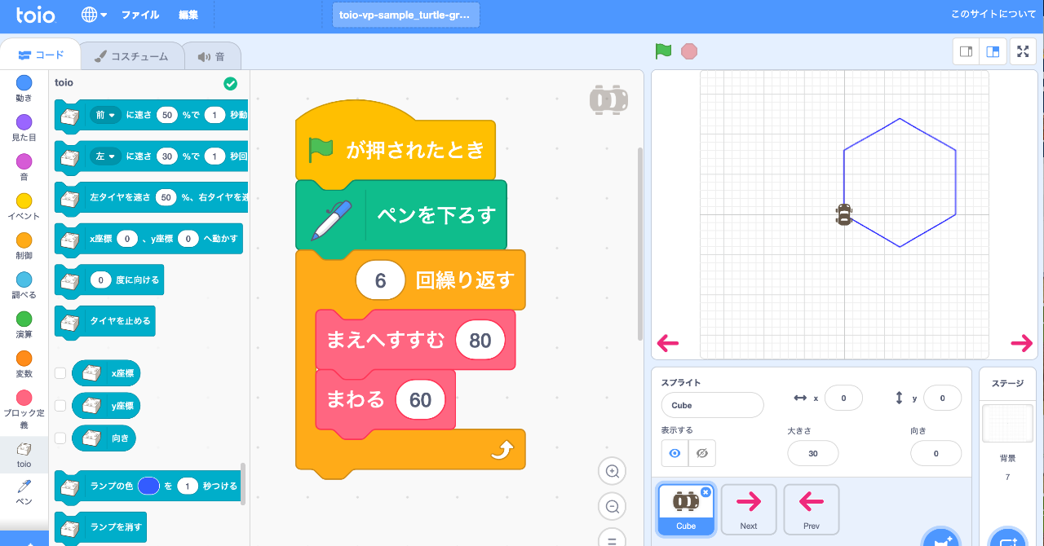Viewport: 1044px width, 546px height.
Task: Open the このサイトについて link
Action: click(x=993, y=15)
